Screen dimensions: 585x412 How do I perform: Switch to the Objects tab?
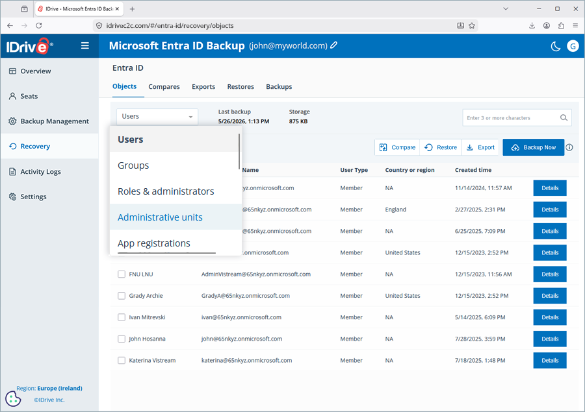125,86
